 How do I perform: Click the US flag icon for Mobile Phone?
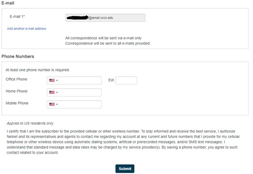(52, 104)
